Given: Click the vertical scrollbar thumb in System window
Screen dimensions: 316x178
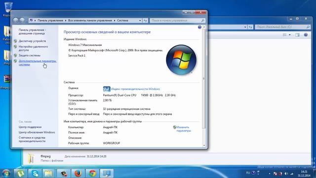Looking at the screenshot, I should (204, 79).
